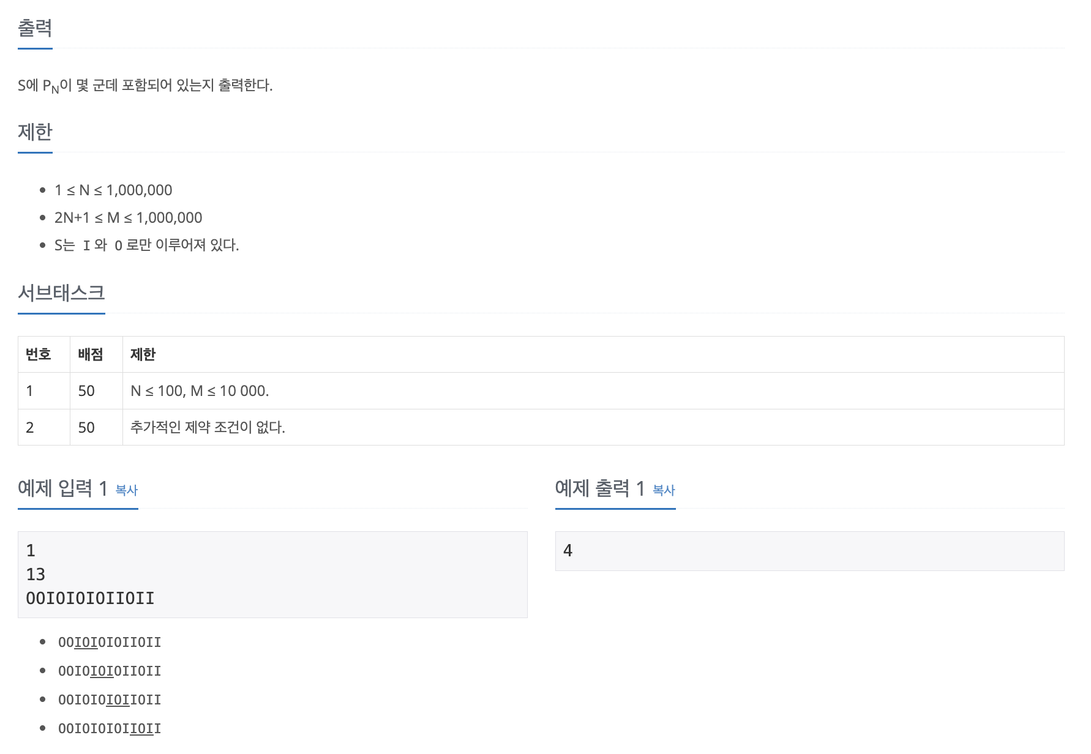Click inside the sample input code box
The width and height of the screenshot is (1091, 754).
[272, 575]
